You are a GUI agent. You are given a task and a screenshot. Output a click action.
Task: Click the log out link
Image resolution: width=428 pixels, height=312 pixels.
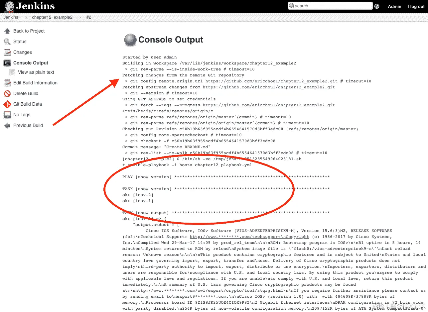(417, 7)
